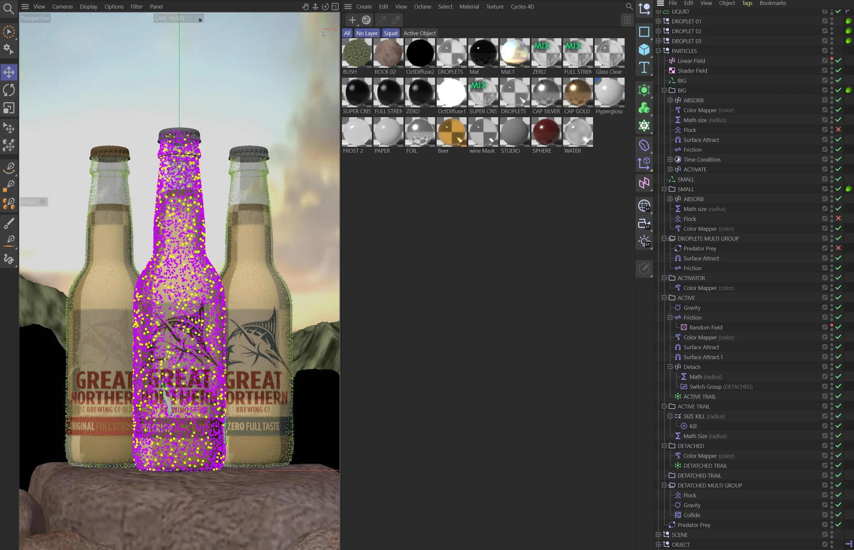Expand the DROPLET 01 object

coord(658,21)
